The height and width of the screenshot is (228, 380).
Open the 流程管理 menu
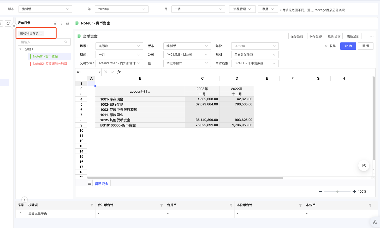(242, 9)
